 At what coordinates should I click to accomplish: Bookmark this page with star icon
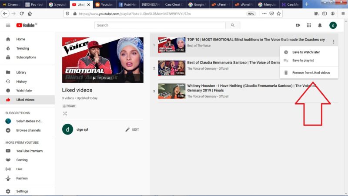[279, 14]
